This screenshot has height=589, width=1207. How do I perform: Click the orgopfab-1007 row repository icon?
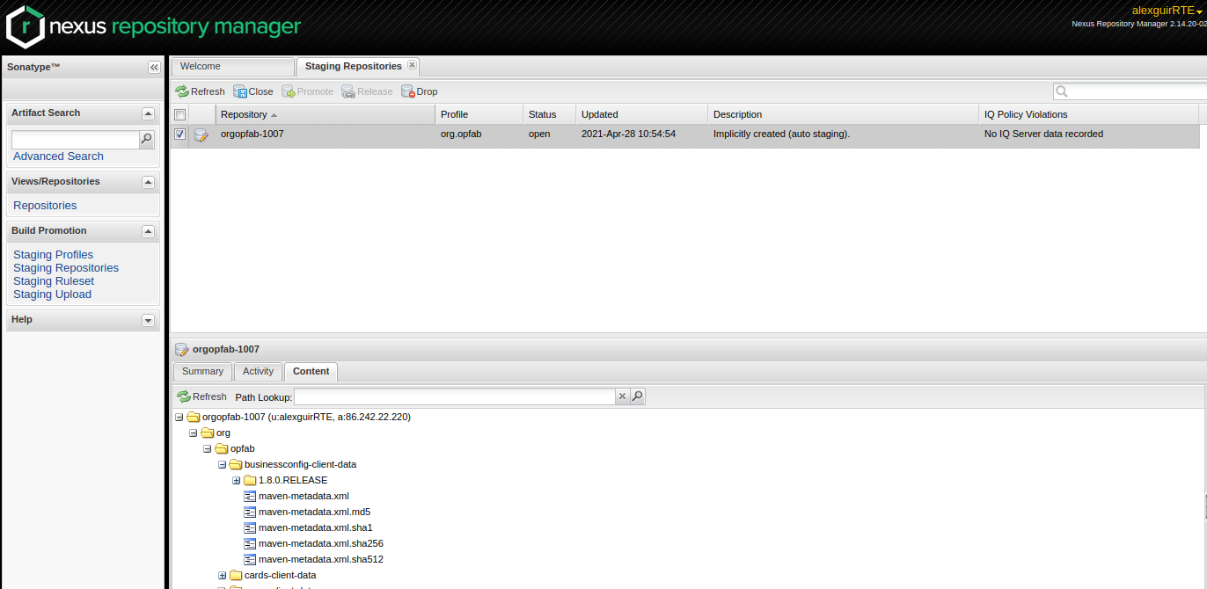click(201, 135)
